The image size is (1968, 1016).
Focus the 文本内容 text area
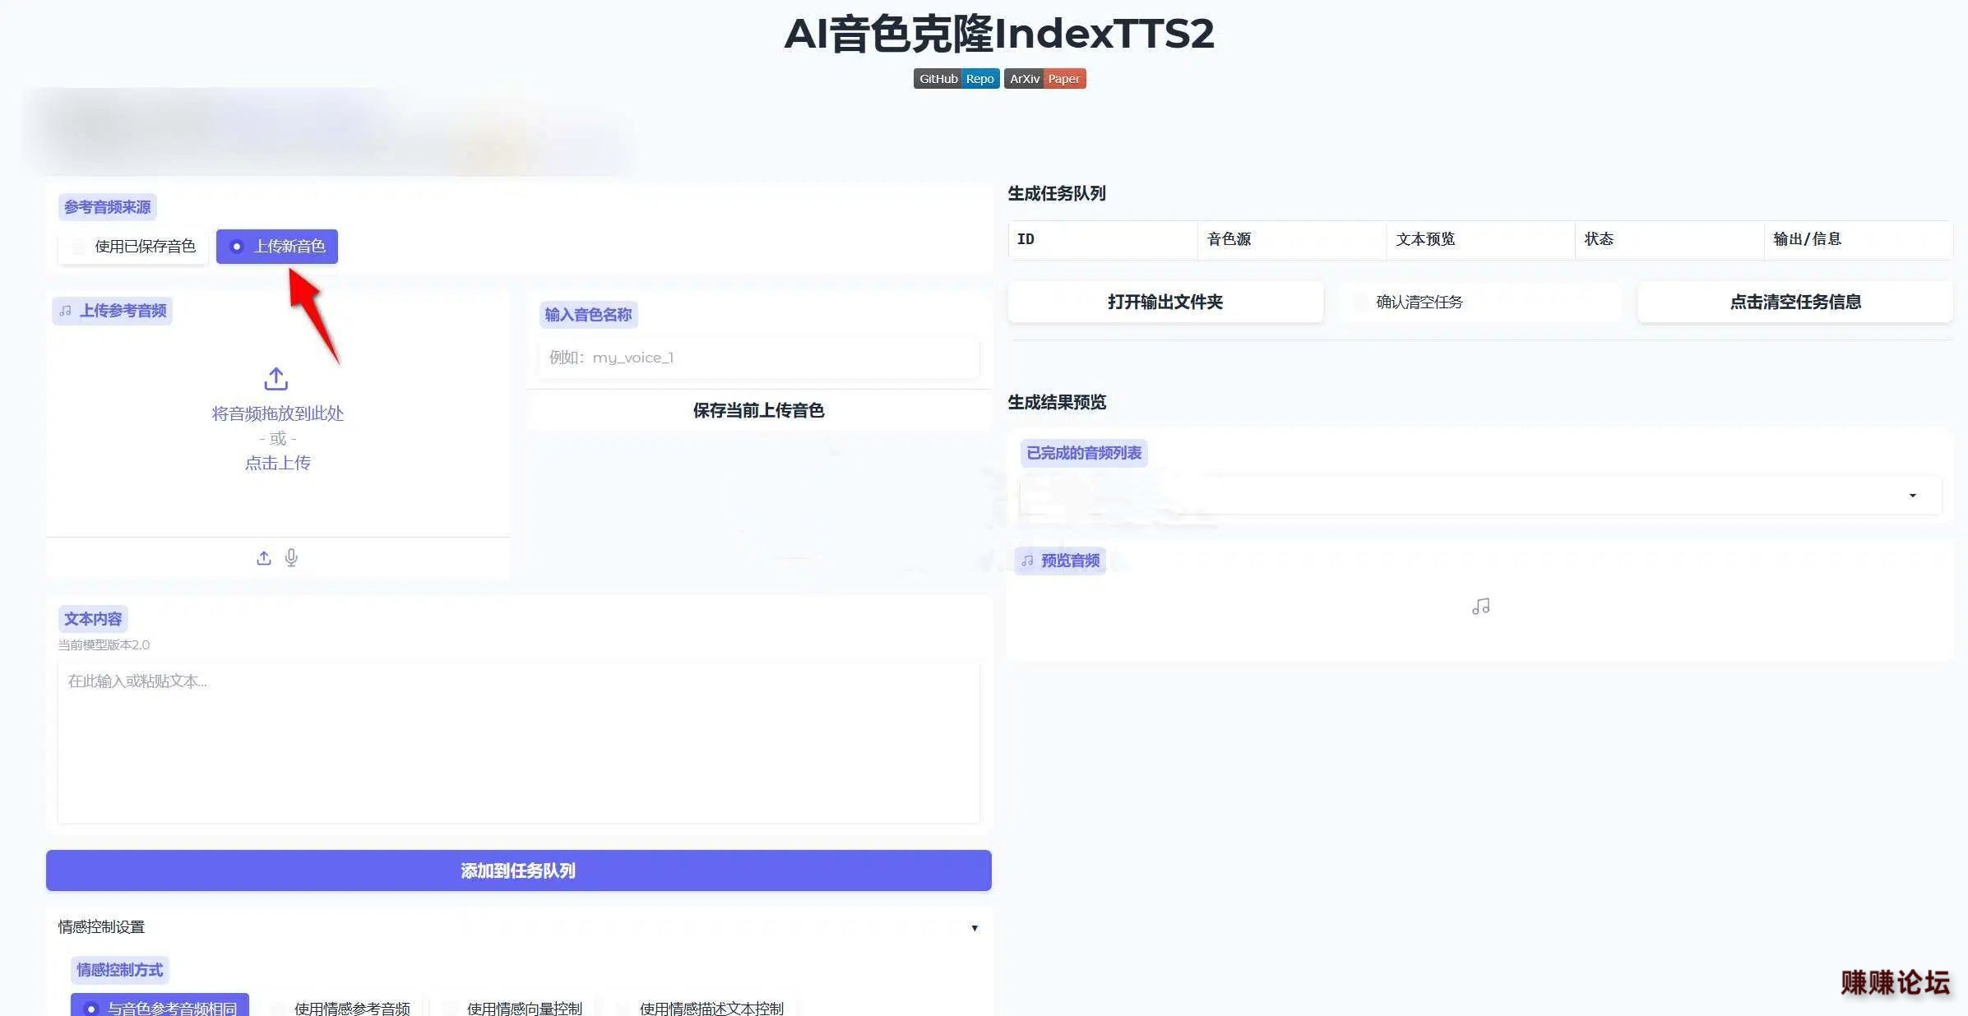[x=518, y=743]
